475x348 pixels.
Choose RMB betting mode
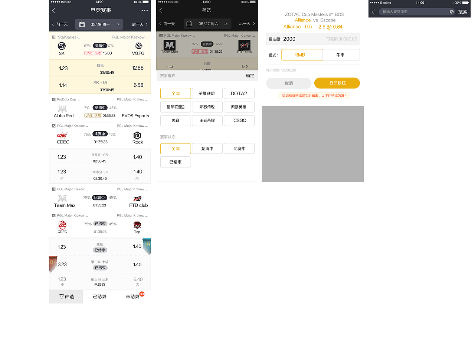pos(302,55)
